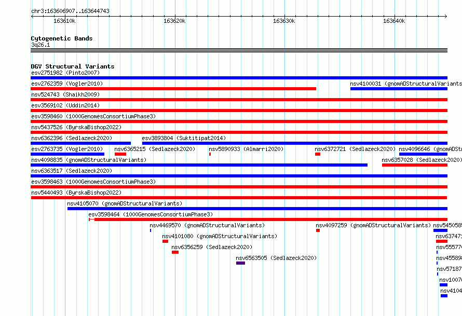462x316 pixels.
Task: Click nsv6372721 (Sedlazeck2020) label
Action: tap(355, 149)
